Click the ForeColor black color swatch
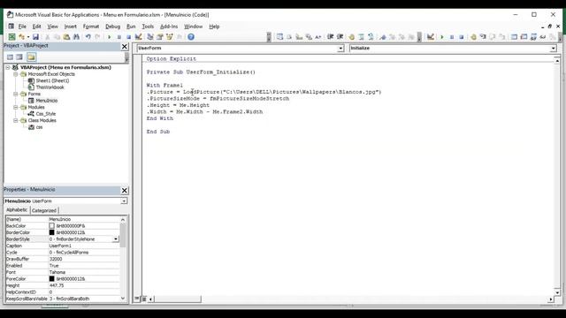The height and width of the screenshot is (318, 566). 51,279
